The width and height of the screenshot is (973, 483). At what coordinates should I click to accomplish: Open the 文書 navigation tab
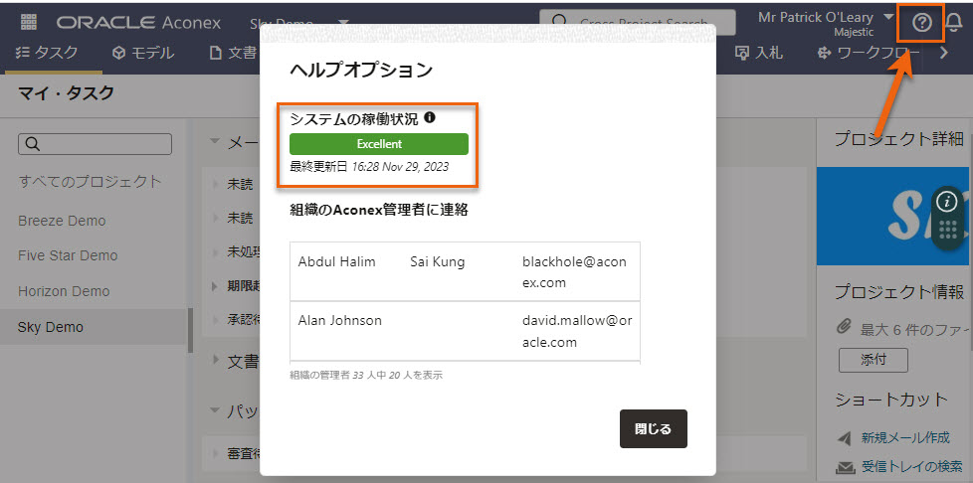234,54
